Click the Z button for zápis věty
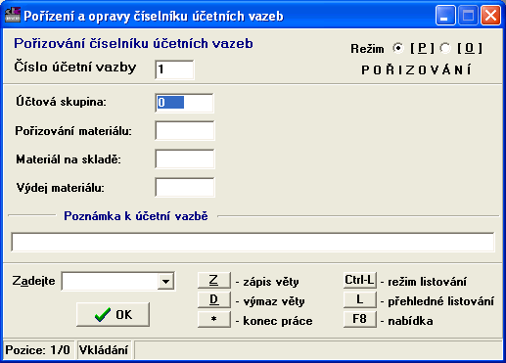The image size is (506, 363). (x=213, y=280)
